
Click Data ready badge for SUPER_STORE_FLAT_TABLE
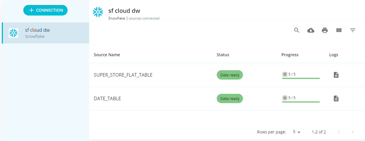click(x=230, y=75)
